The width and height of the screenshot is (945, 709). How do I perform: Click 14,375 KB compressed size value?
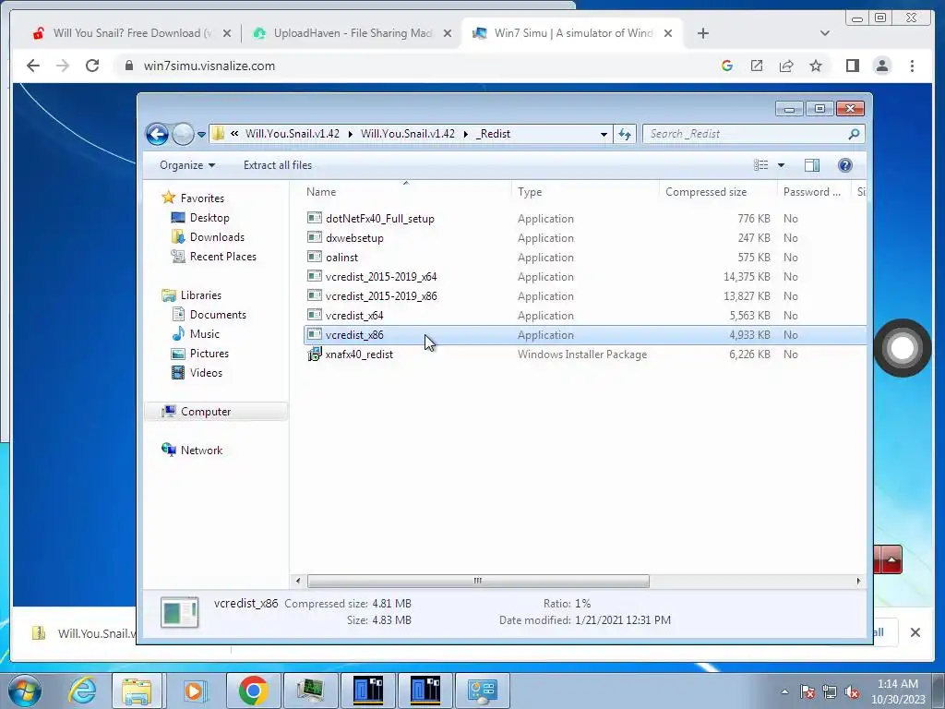pyautogui.click(x=747, y=277)
